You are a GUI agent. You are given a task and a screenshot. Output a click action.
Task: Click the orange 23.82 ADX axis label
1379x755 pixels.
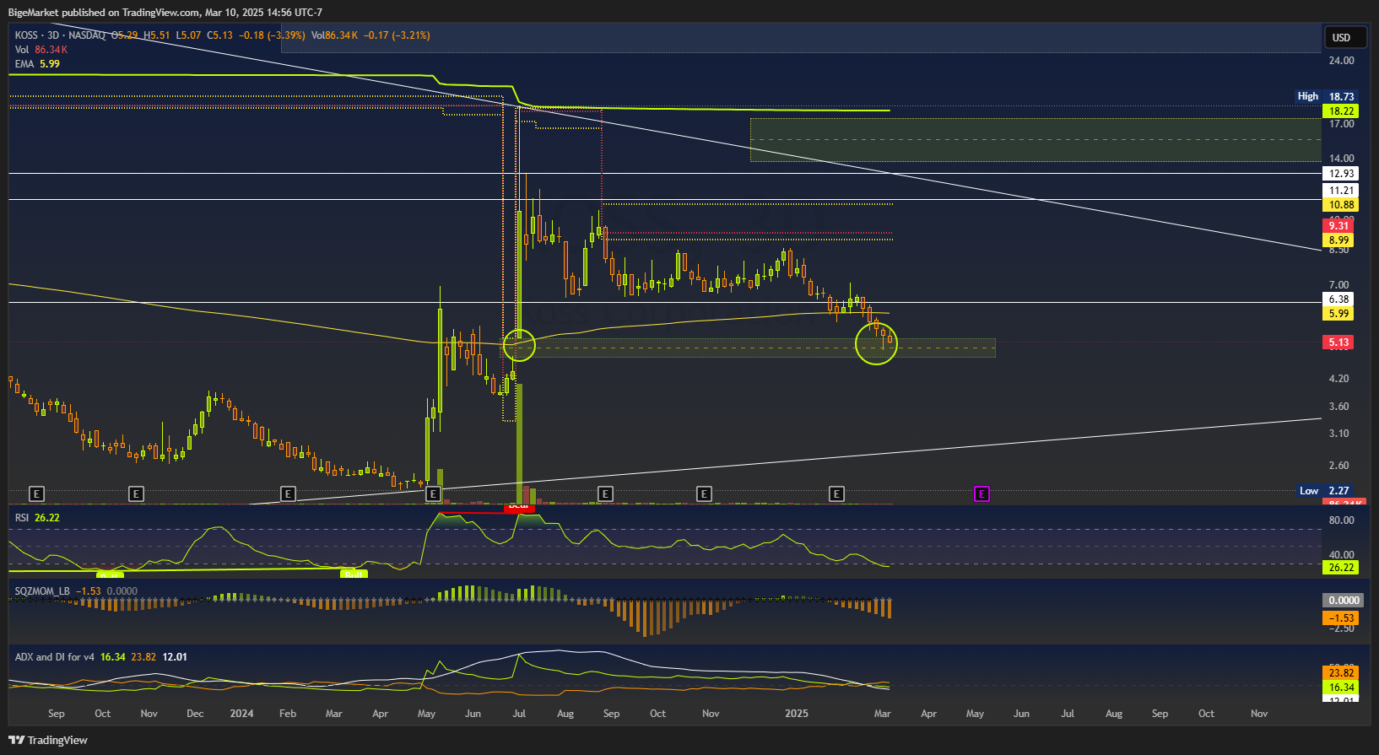pyautogui.click(x=1341, y=673)
